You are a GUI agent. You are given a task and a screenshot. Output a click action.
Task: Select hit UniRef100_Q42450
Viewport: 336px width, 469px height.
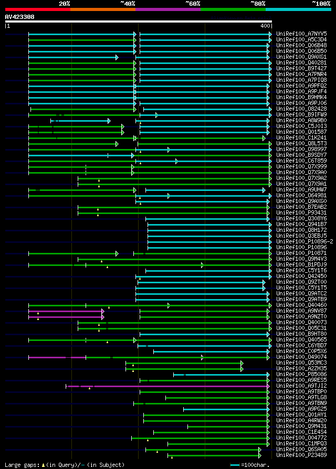pyautogui.click(x=301, y=276)
